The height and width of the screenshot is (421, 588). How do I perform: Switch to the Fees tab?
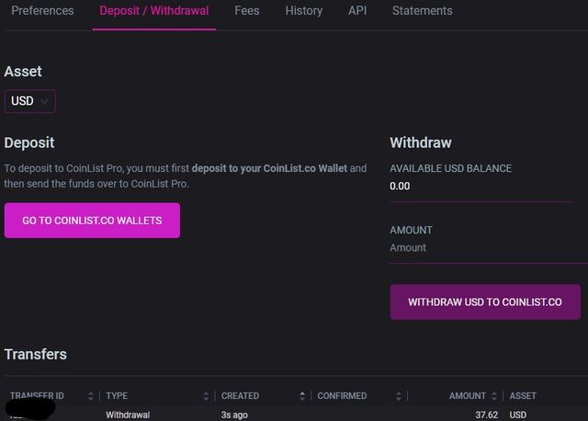pyautogui.click(x=247, y=10)
